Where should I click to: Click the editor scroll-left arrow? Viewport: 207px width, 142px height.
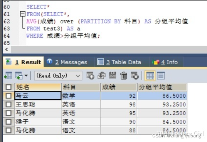(x=7, y=49)
